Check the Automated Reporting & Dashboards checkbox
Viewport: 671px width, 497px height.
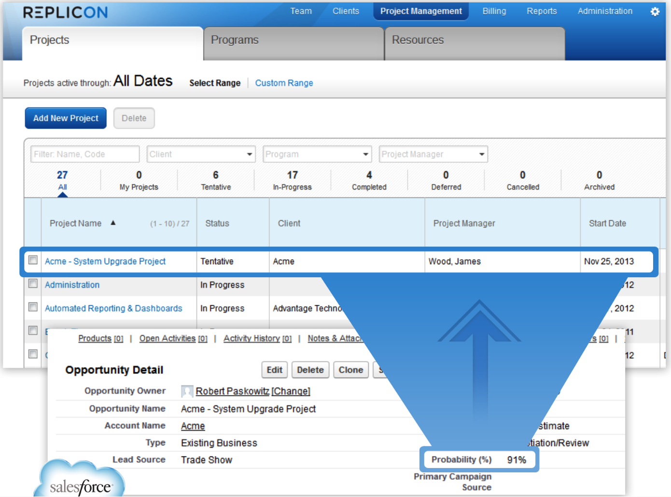[x=33, y=307]
